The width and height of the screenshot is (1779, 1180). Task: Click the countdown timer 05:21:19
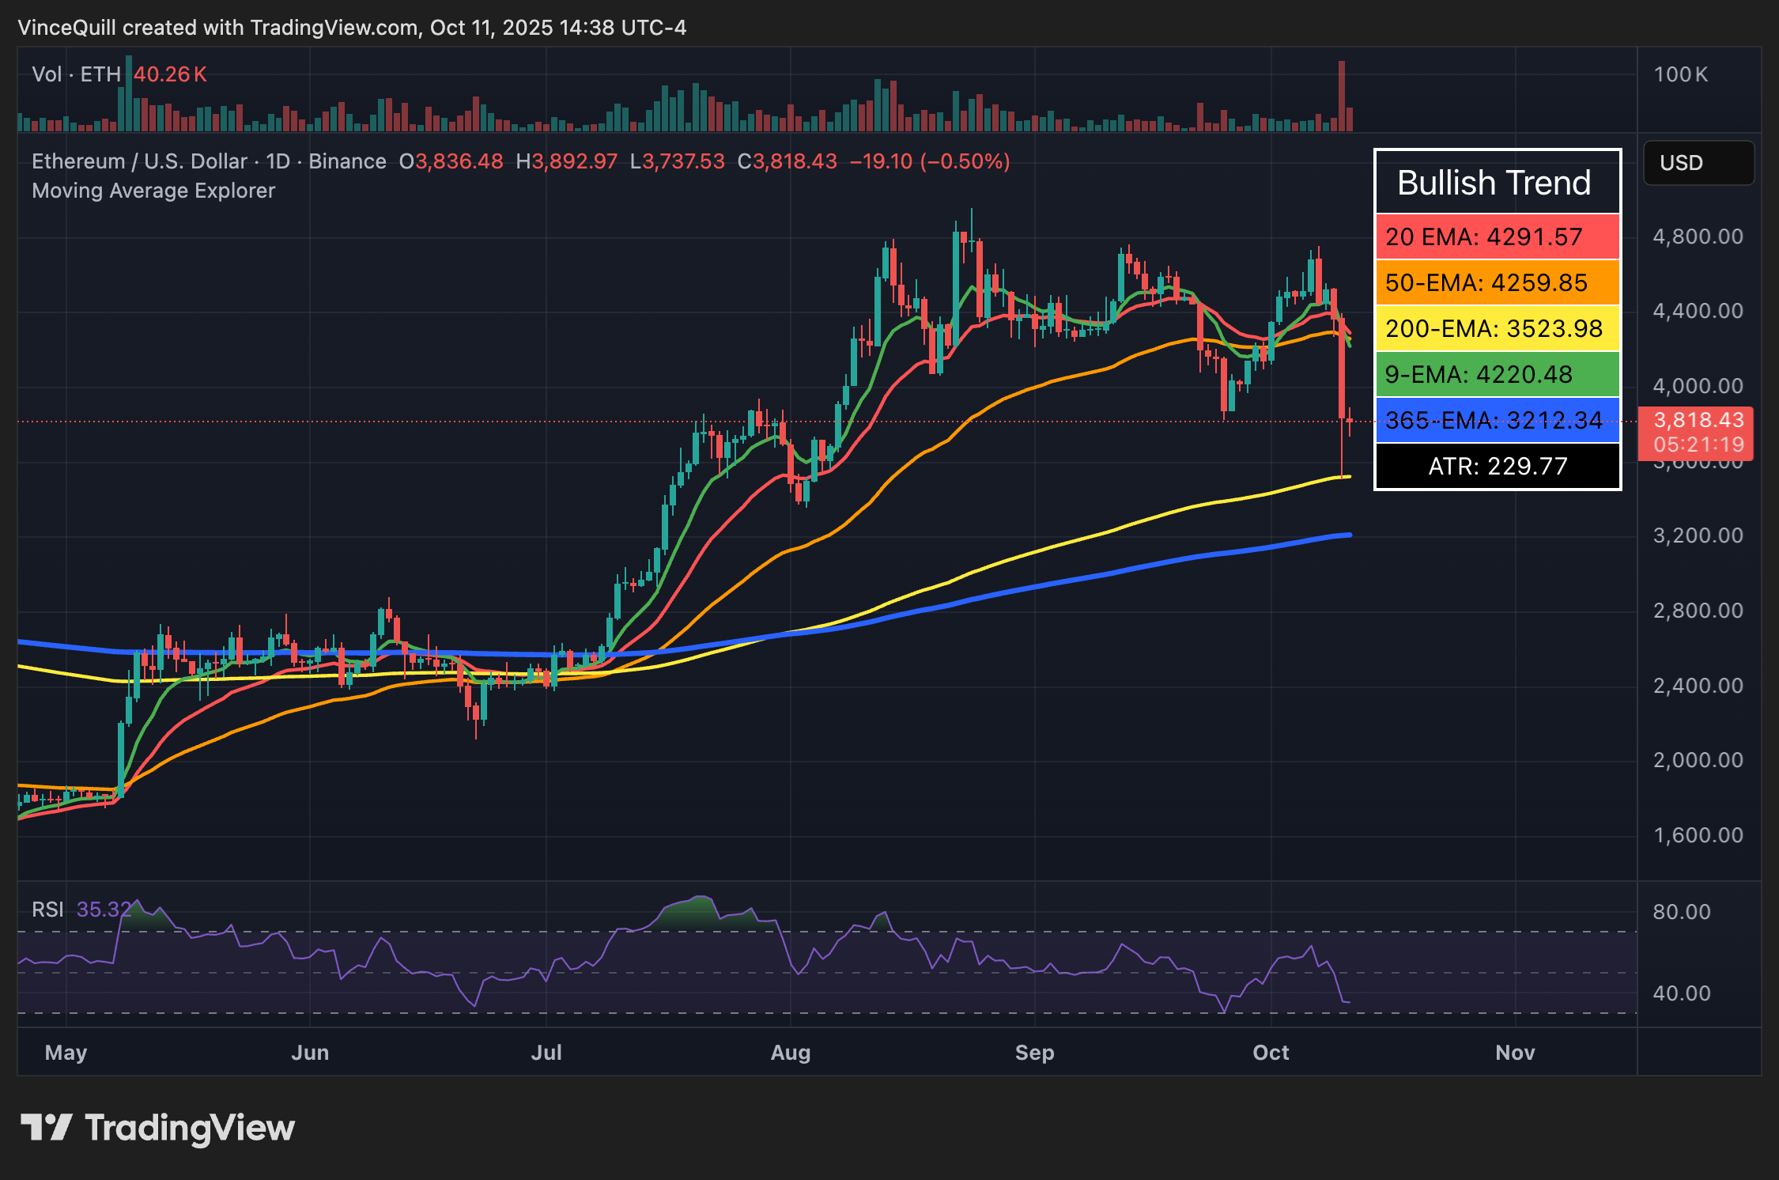click(x=1698, y=444)
